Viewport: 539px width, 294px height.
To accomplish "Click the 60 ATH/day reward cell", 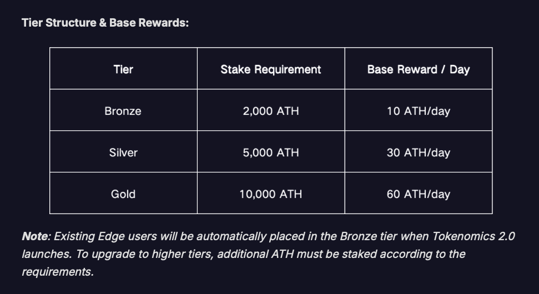I will (419, 193).
